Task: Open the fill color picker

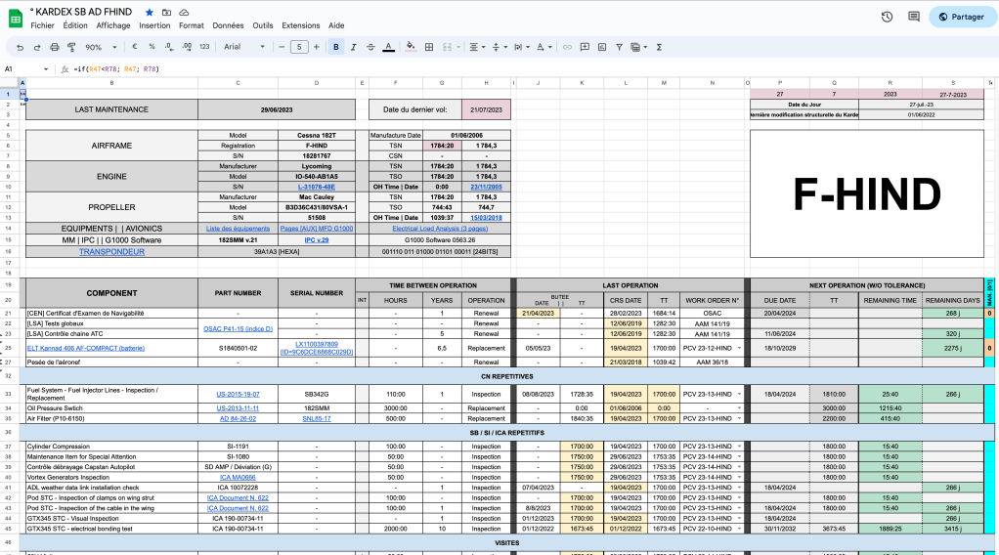Action: tap(411, 46)
